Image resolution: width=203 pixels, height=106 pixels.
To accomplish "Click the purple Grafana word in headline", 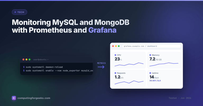I will point(102,30).
